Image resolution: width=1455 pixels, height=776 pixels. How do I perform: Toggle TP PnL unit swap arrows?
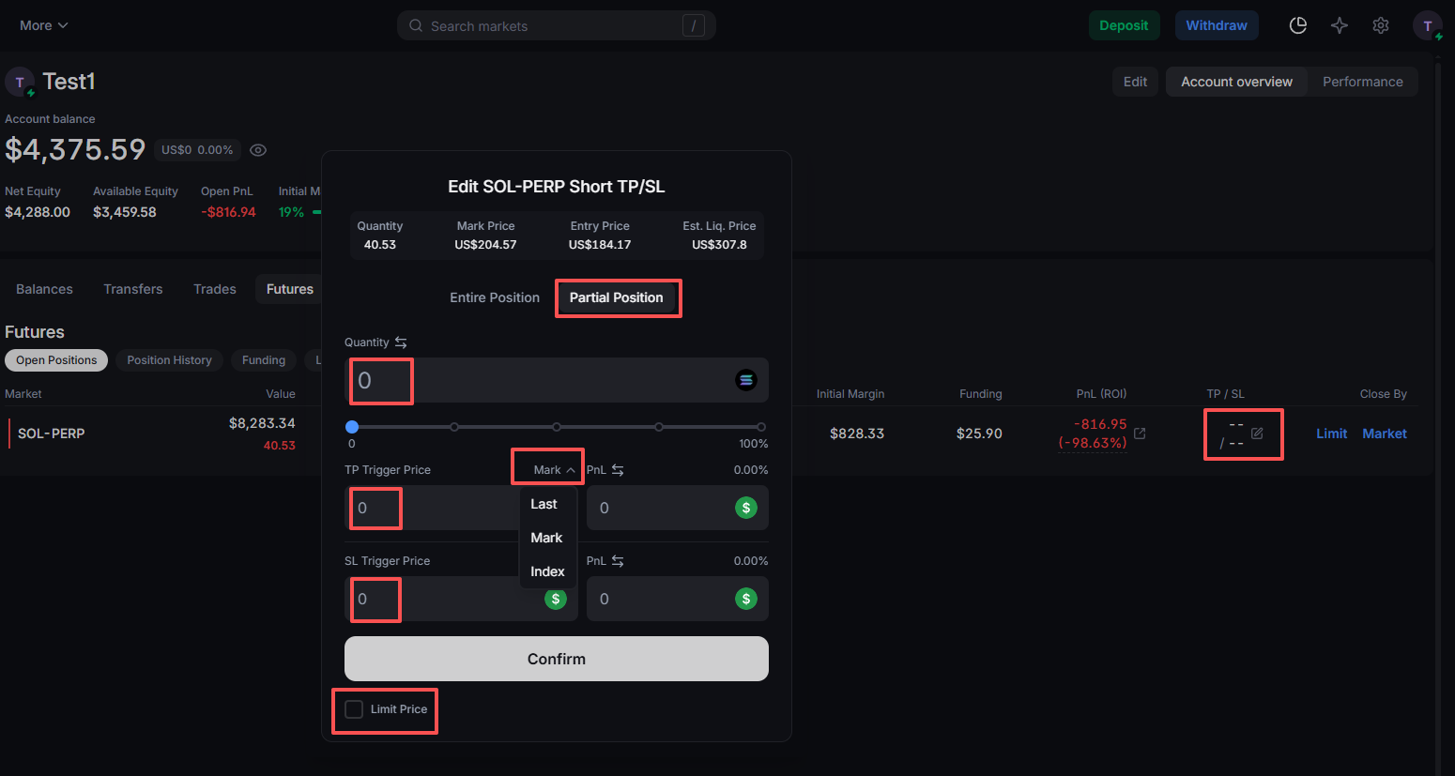click(x=618, y=470)
